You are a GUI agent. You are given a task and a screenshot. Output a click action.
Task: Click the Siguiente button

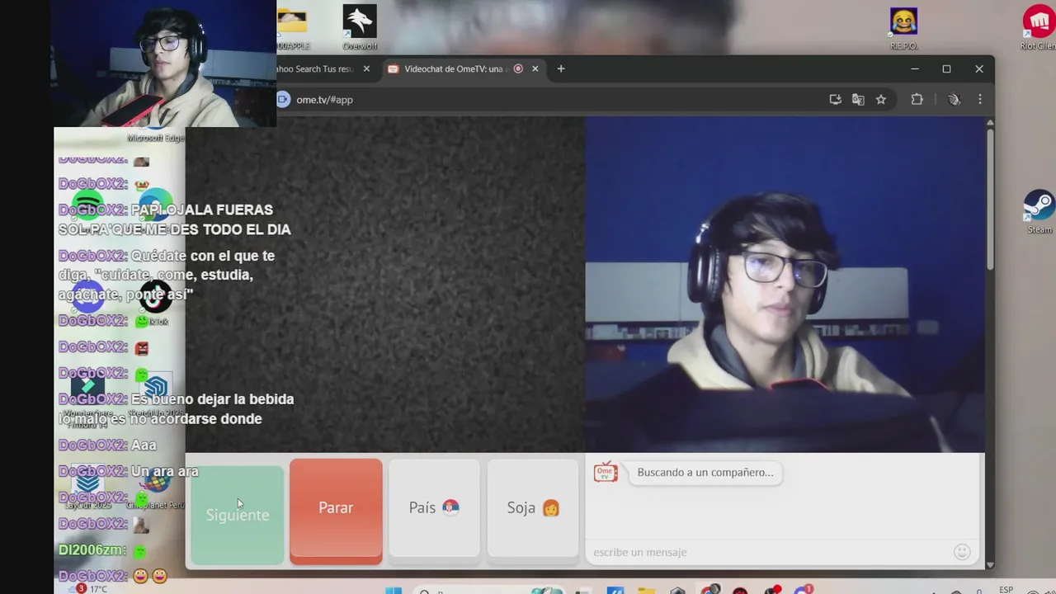[x=238, y=515]
